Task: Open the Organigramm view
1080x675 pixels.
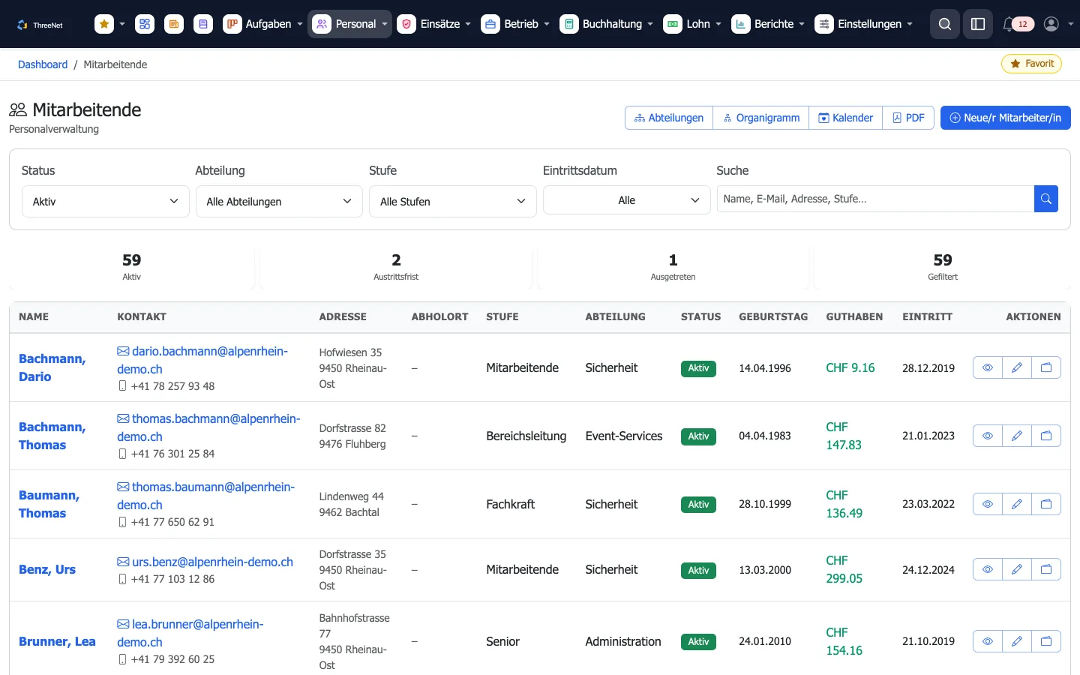Action: point(761,118)
